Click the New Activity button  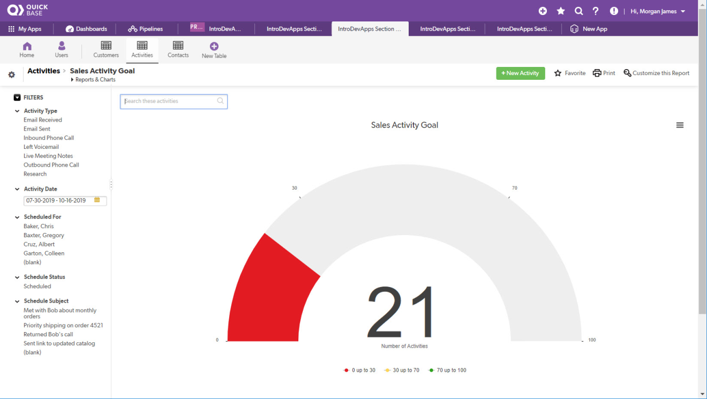coord(520,73)
